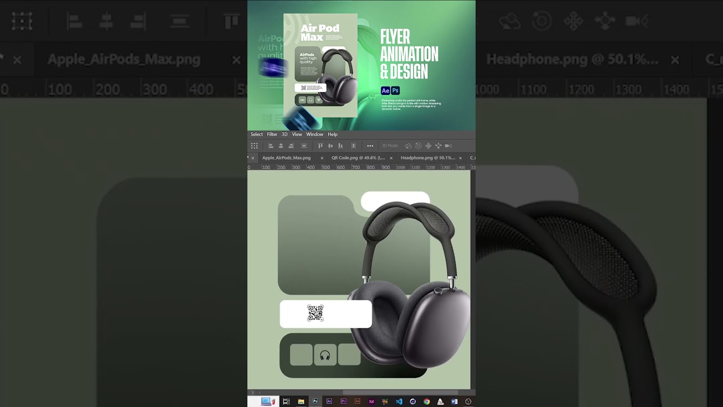Open Task View in Windows taskbar
Image resolution: width=723 pixels, height=407 pixels.
[x=286, y=401]
